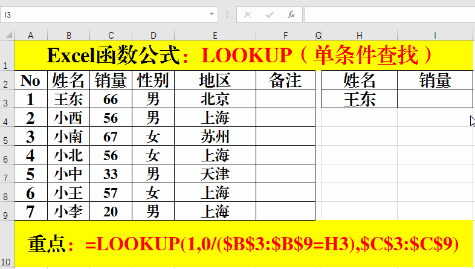This screenshot has width=475, height=269.
Task: Click name cell '小中'
Action: click(x=69, y=174)
